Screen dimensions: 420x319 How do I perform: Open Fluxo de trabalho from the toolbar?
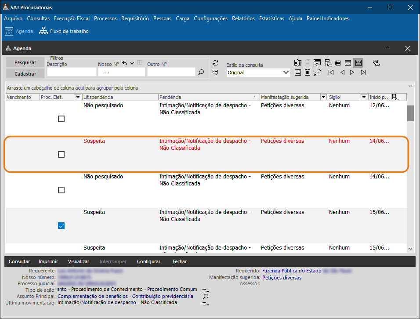coord(64,31)
